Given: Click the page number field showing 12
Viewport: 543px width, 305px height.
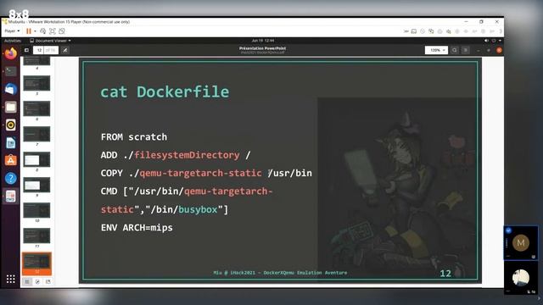Looking at the screenshot, I should 39,50.
